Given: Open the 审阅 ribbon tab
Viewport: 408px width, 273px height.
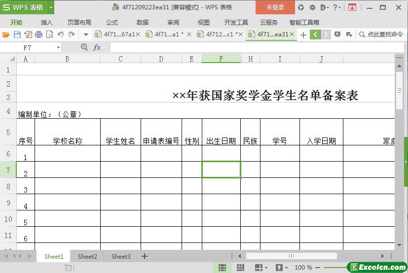Looking at the screenshot, I should (173, 22).
